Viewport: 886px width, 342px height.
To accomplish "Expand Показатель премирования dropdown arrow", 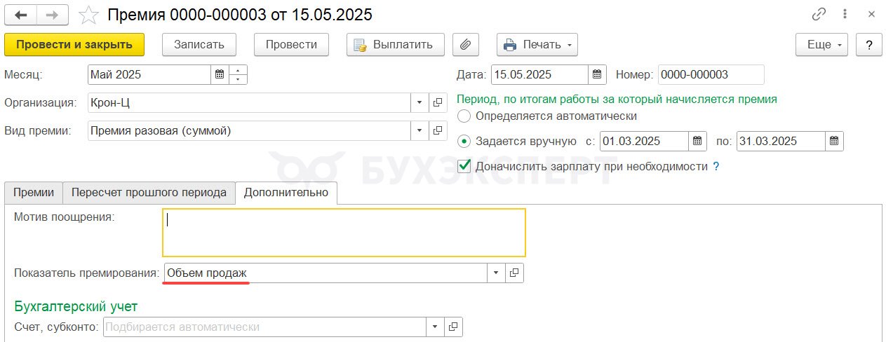I will 496,273.
